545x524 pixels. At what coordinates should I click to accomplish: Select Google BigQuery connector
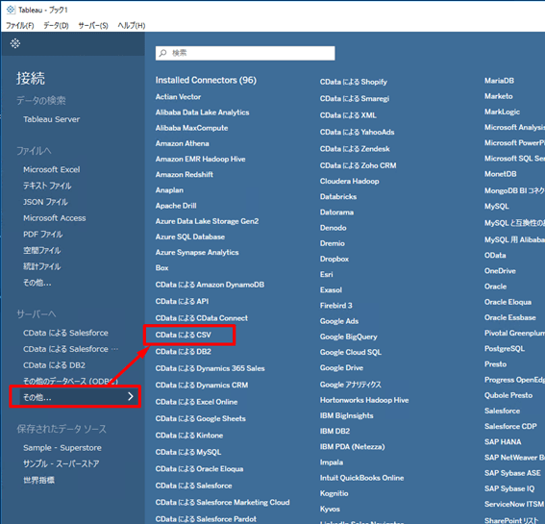(x=348, y=337)
